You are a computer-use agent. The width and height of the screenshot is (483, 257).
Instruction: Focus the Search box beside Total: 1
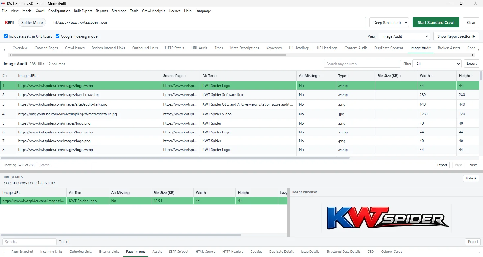point(30,242)
